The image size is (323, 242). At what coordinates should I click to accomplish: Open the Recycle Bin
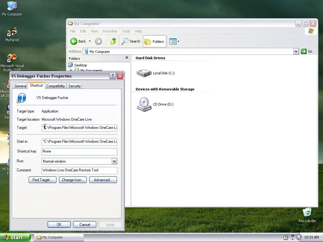pos(307,215)
